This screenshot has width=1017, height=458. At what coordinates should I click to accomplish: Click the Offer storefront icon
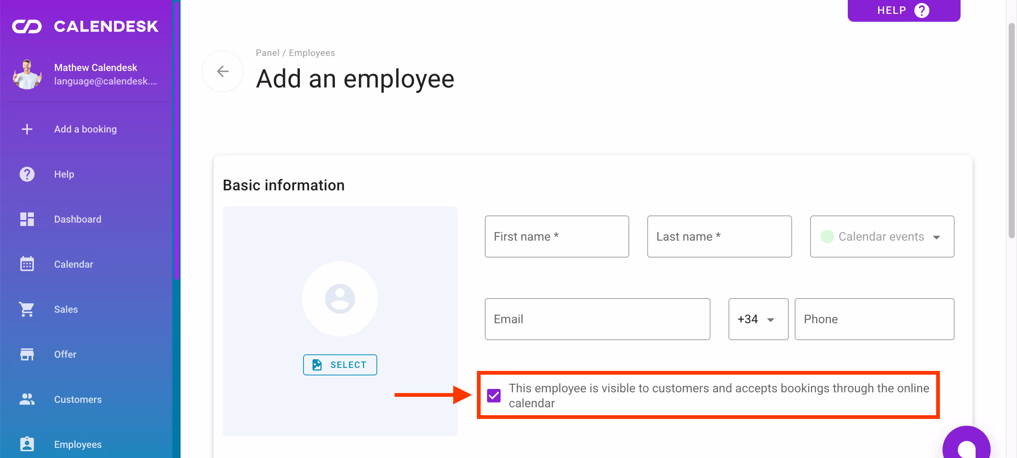[x=27, y=354]
